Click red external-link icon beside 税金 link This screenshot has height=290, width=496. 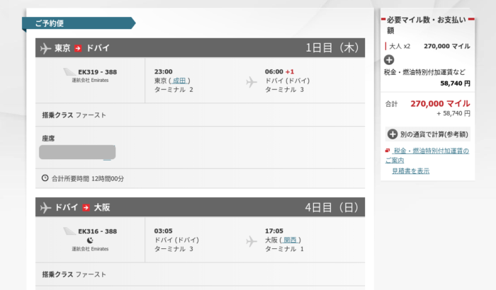[x=387, y=151]
